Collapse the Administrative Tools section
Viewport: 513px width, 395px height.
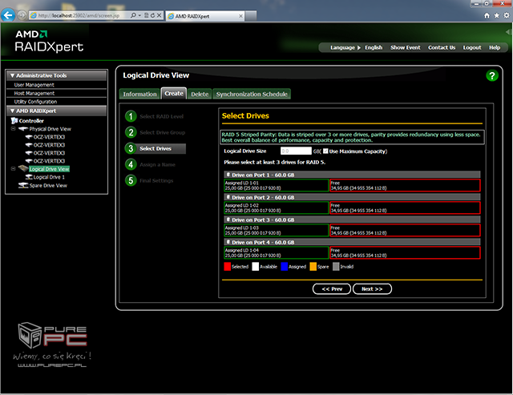click(13, 75)
